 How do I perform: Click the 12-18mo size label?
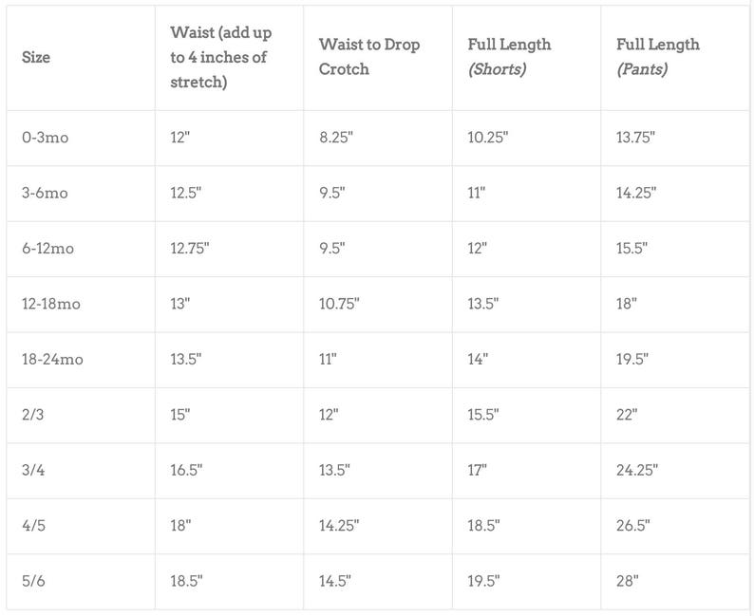[51, 304]
